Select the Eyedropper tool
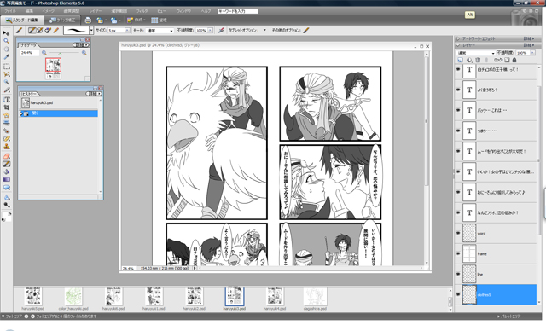Viewport: 546px width, 331px height. click(6, 57)
